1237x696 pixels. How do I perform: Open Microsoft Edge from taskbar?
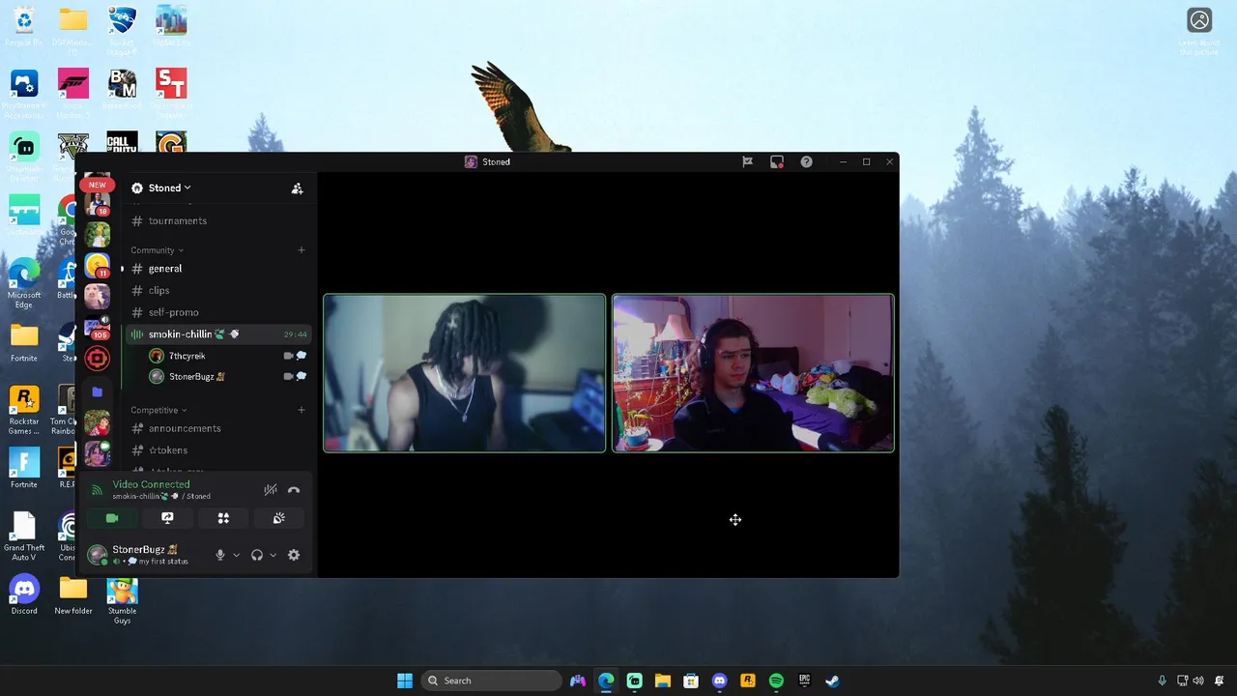(606, 681)
